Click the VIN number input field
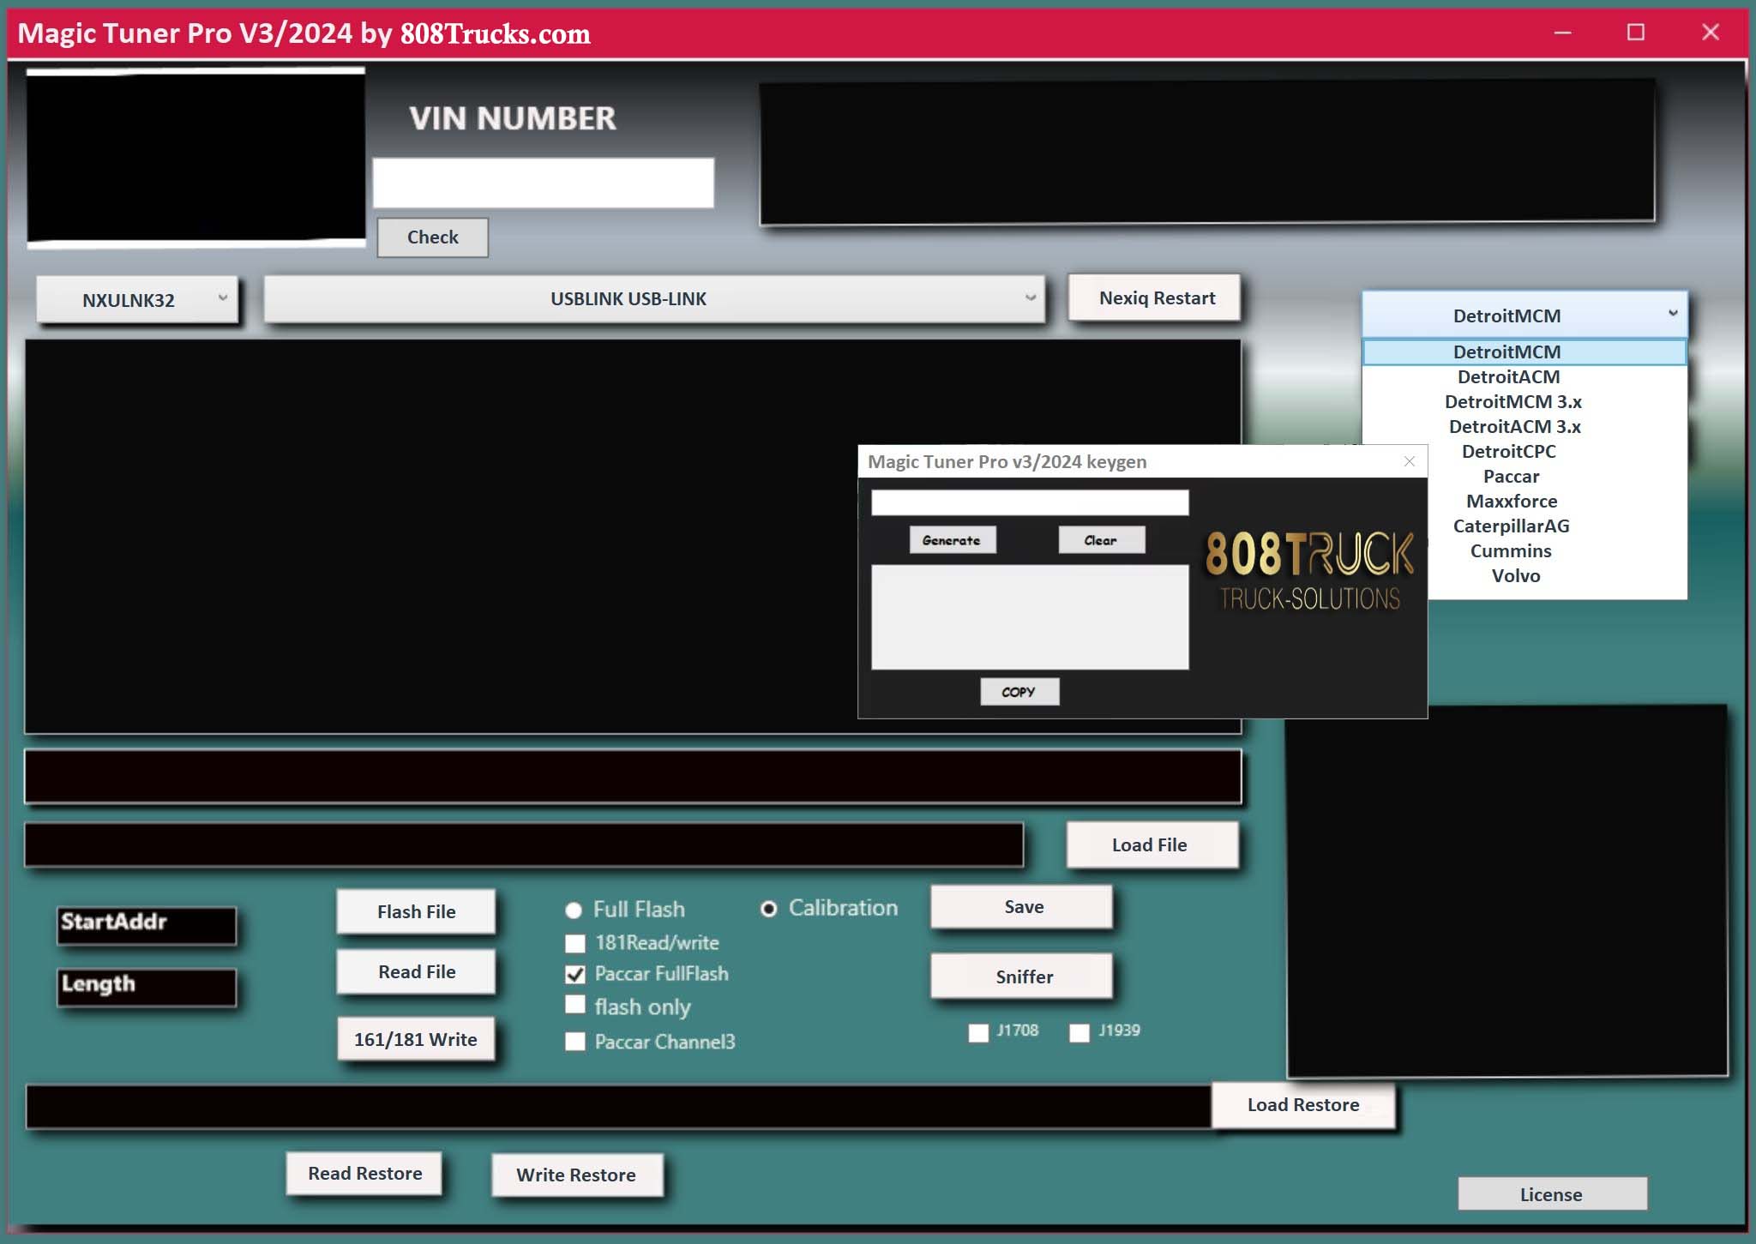 click(543, 183)
